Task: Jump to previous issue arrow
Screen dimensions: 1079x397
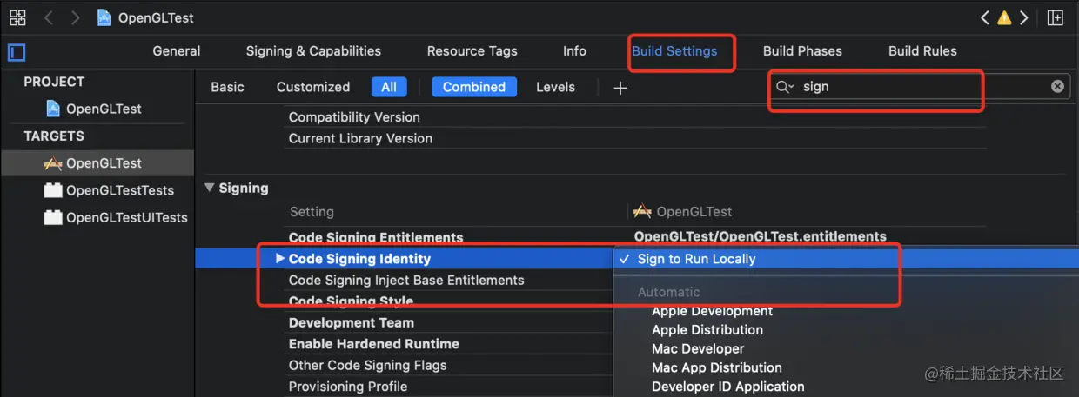Action: coord(984,17)
